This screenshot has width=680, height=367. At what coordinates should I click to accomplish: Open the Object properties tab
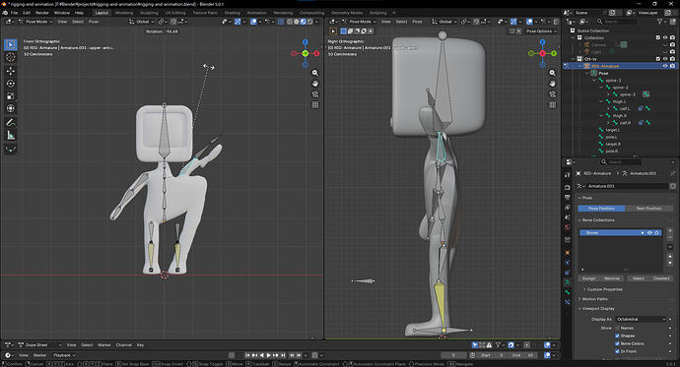[x=568, y=252]
